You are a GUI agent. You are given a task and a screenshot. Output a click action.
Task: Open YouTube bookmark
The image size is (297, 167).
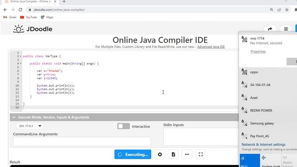[x=28, y=17]
